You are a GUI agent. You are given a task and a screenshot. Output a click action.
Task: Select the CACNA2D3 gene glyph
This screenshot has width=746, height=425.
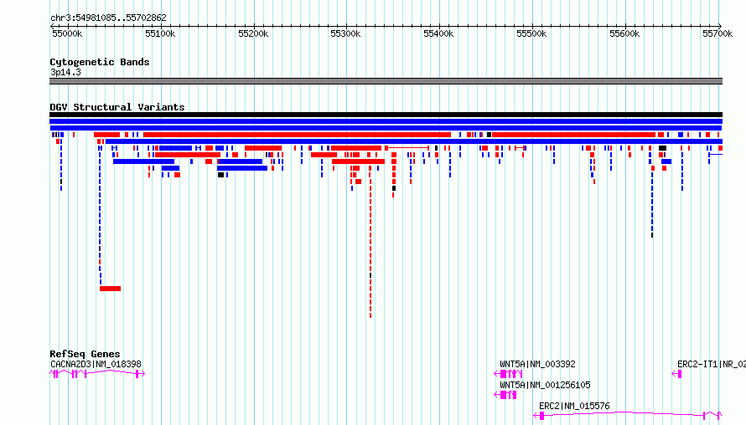(x=97, y=374)
